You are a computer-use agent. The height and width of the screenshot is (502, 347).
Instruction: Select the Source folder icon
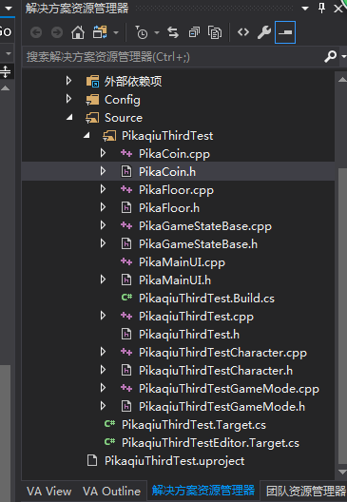(92, 118)
